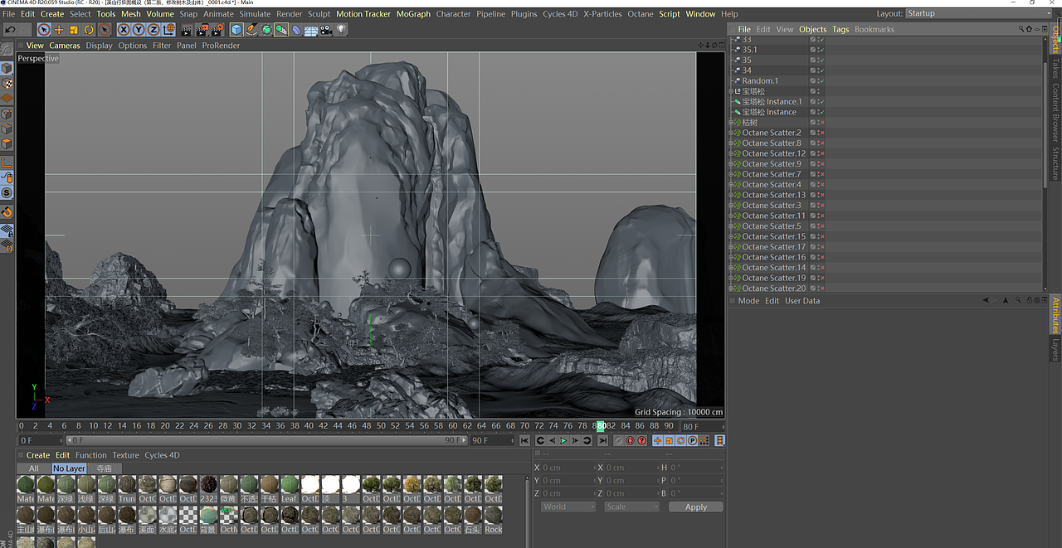Image resolution: width=1062 pixels, height=548 pixels.
Task: Select the Trun material swatch
Action: click(x=127, y=487)
